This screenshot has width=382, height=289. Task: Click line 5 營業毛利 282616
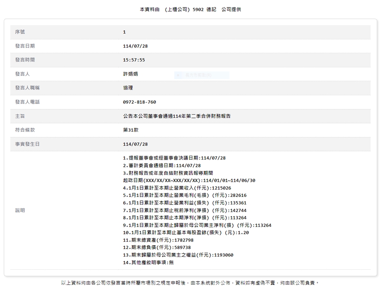click(x=185, y=196)
